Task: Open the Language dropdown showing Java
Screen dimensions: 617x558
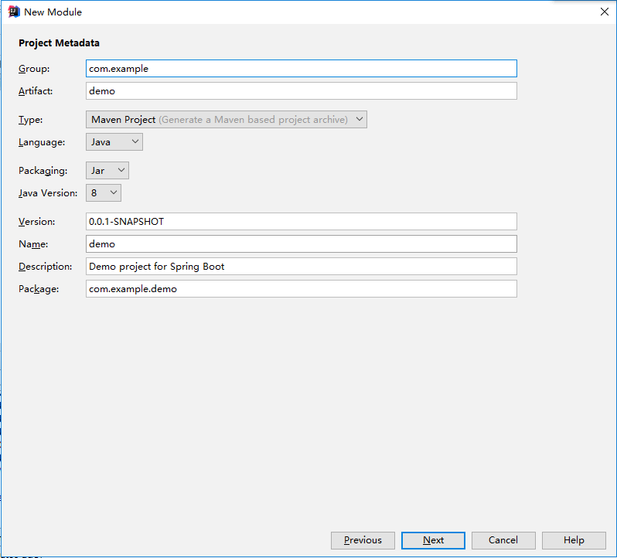Action: (x=114, y=142)
